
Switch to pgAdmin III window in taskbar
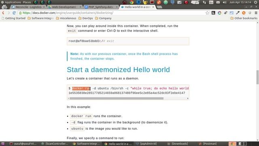click(146, 144)
